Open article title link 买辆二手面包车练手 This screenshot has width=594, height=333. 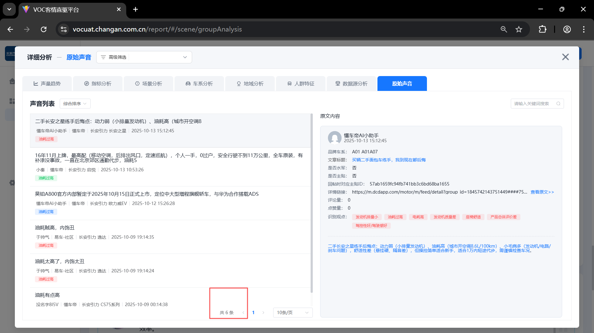[389, 160]
